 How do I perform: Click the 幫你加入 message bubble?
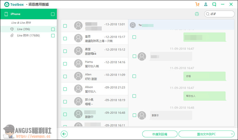(205, 96)
